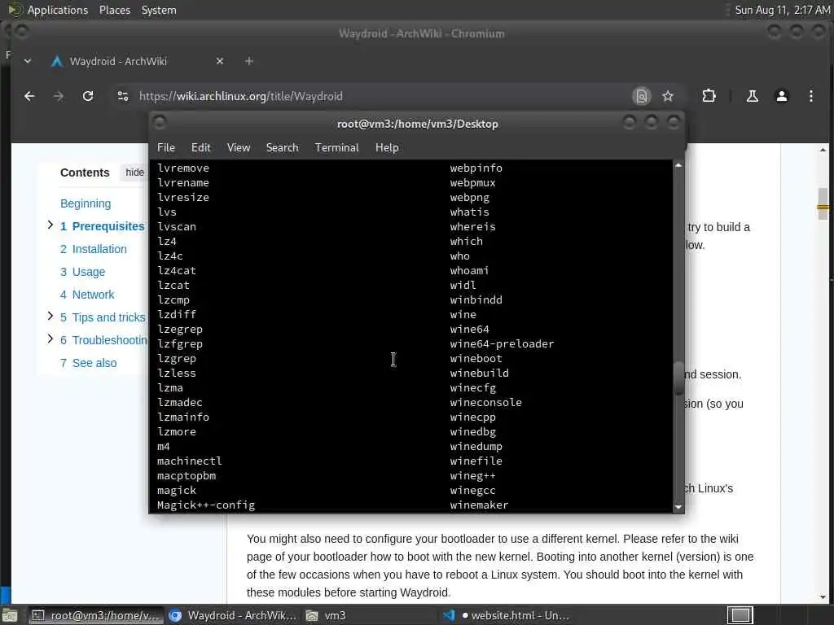This screenshot has height=625, width=834.
Task: Click 'whoami' in terminal output
Action: [469, 270]
